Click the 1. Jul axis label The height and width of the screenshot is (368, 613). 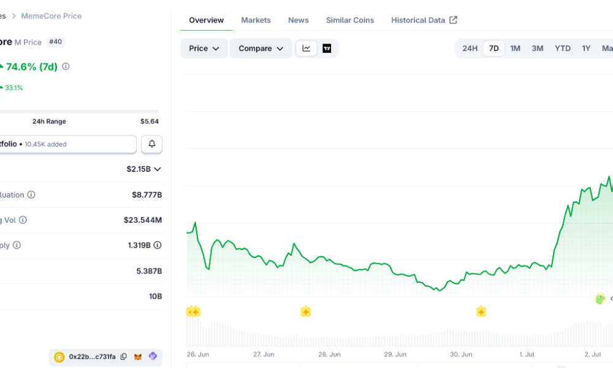coord(527,355)
